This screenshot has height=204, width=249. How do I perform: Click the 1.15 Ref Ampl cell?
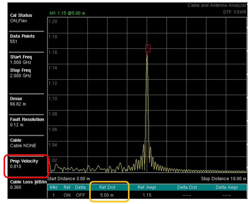[x=147, y=195]
